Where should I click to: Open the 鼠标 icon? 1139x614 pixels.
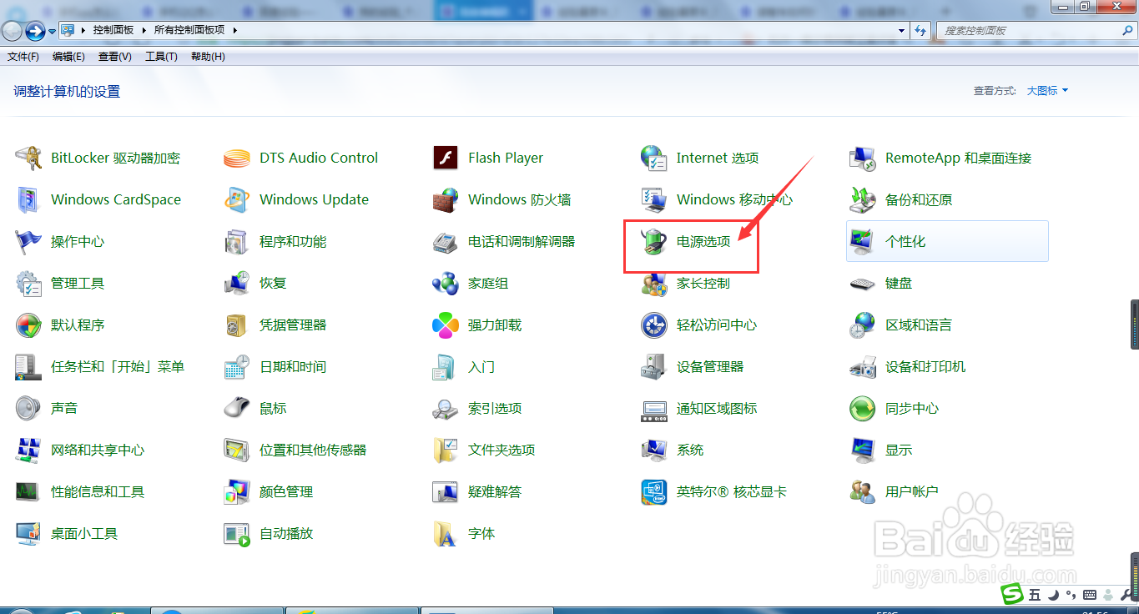tap(237, 408)
